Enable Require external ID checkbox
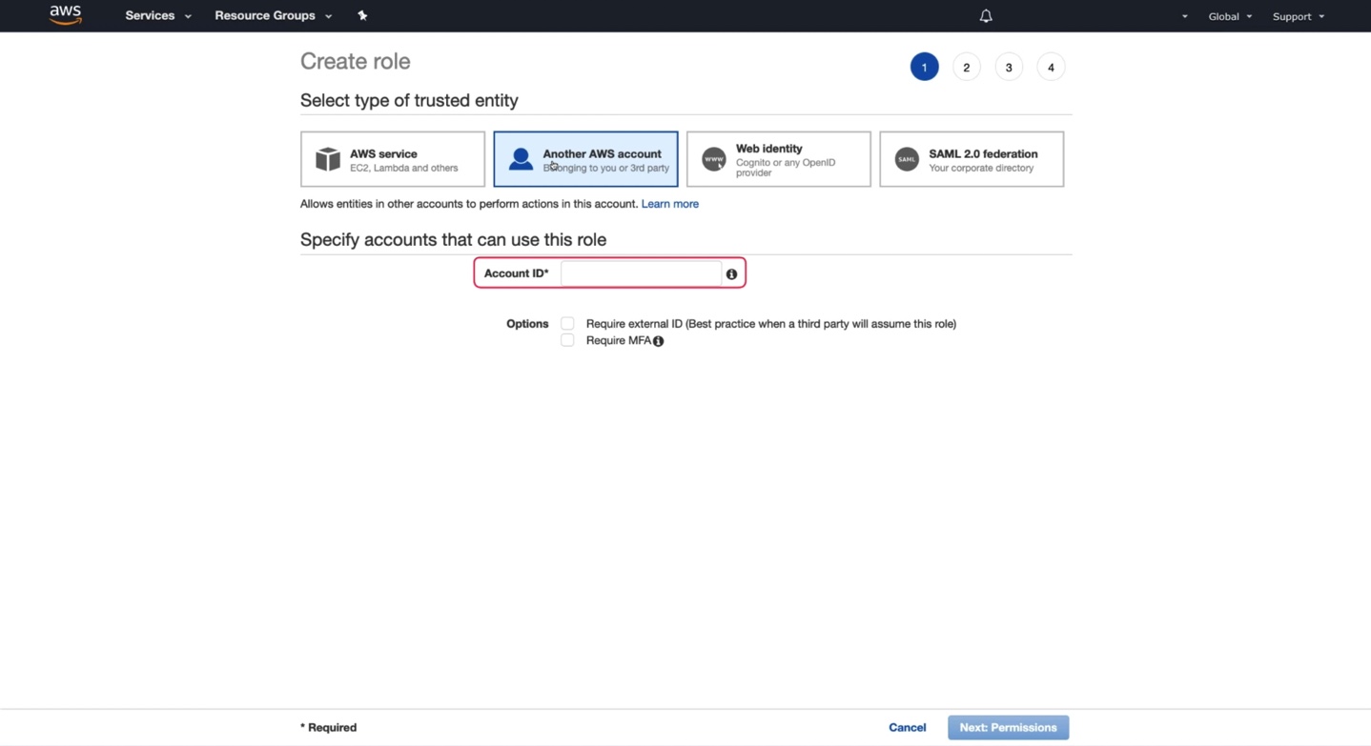 [567, 323]
